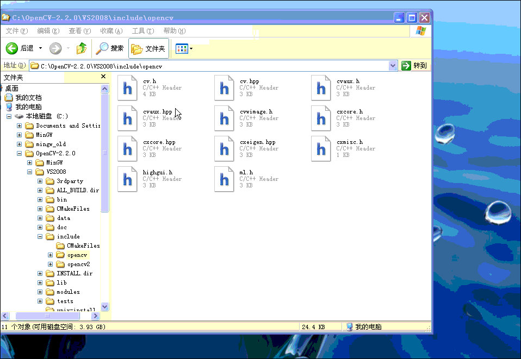
Task: Expand the address bar dropdown list
Action: pyautogui.click(x=393, y=66)
